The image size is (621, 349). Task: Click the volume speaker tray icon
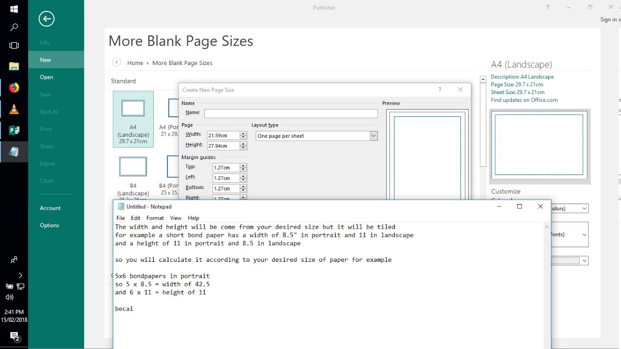(9, 297)
